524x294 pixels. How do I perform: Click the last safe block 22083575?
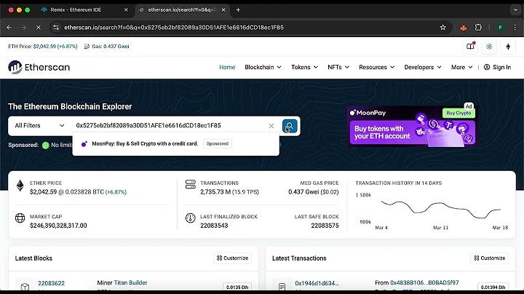(325, 226)
